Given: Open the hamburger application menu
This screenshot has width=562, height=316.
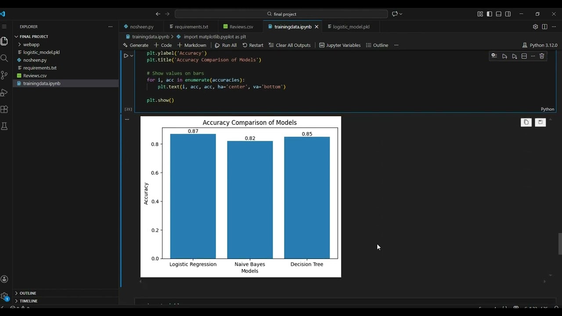Looking at the screenshot, I should [4, 26].
